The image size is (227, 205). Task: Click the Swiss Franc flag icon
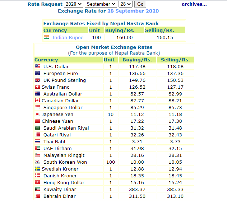tap(37, 87)
